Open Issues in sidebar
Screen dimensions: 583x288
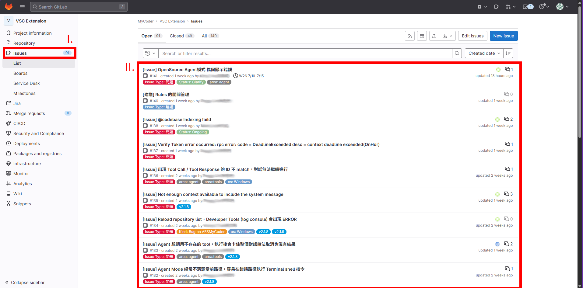(39, 53)
